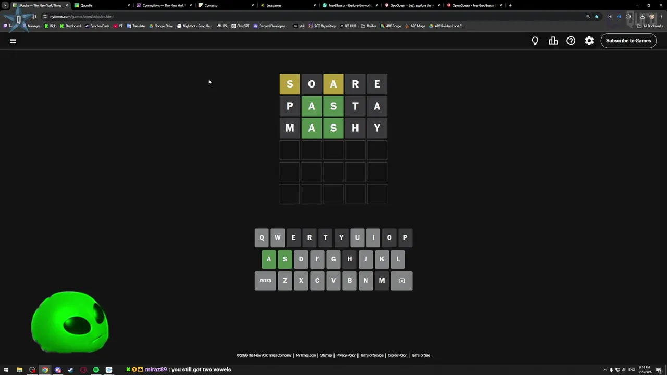Click the lightbulb hint icon
Viewport: 667px width, 375px height.
535,41
